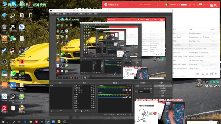
Task: Click 无损 quality button in NetEase player
Action: pos(197,74)
